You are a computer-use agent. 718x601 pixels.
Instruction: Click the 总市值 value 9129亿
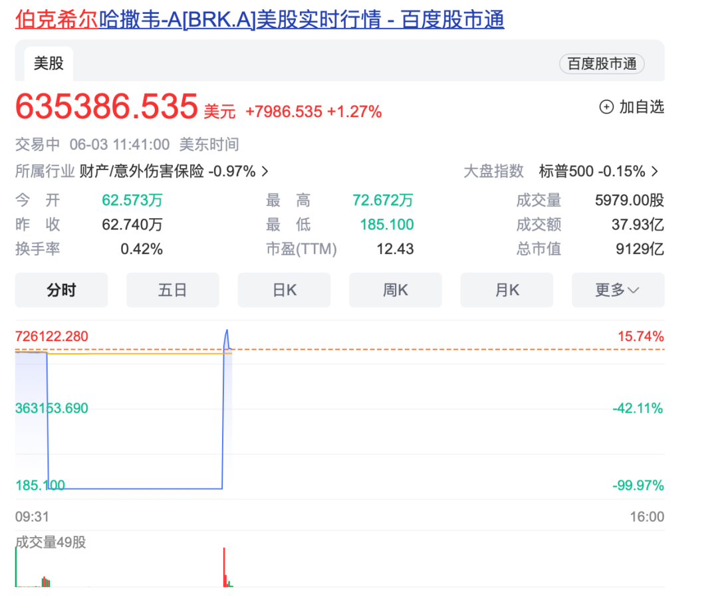click(640, 249)
